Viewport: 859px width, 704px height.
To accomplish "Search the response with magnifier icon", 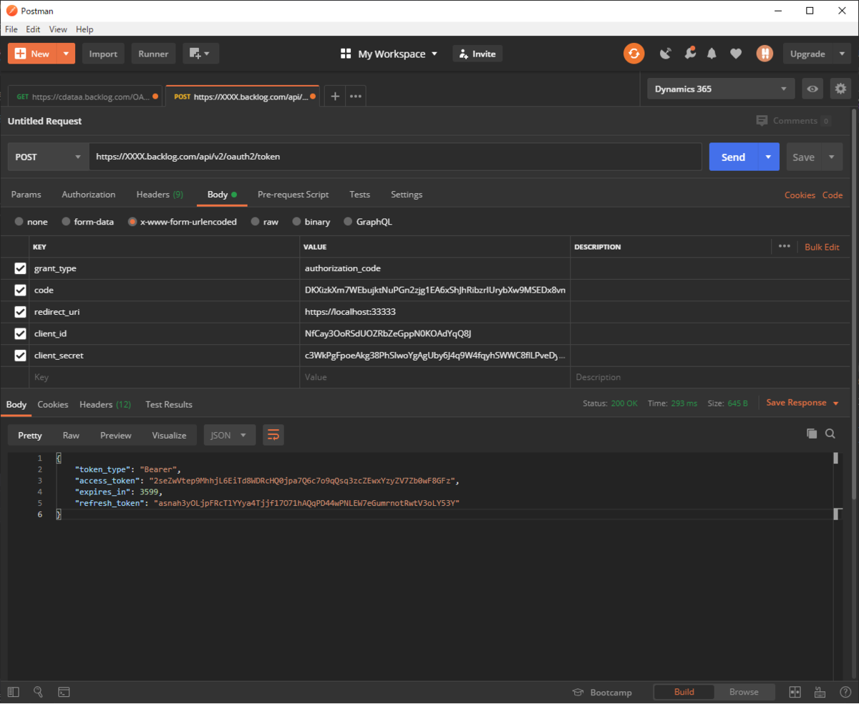I will tap(830, 434).
